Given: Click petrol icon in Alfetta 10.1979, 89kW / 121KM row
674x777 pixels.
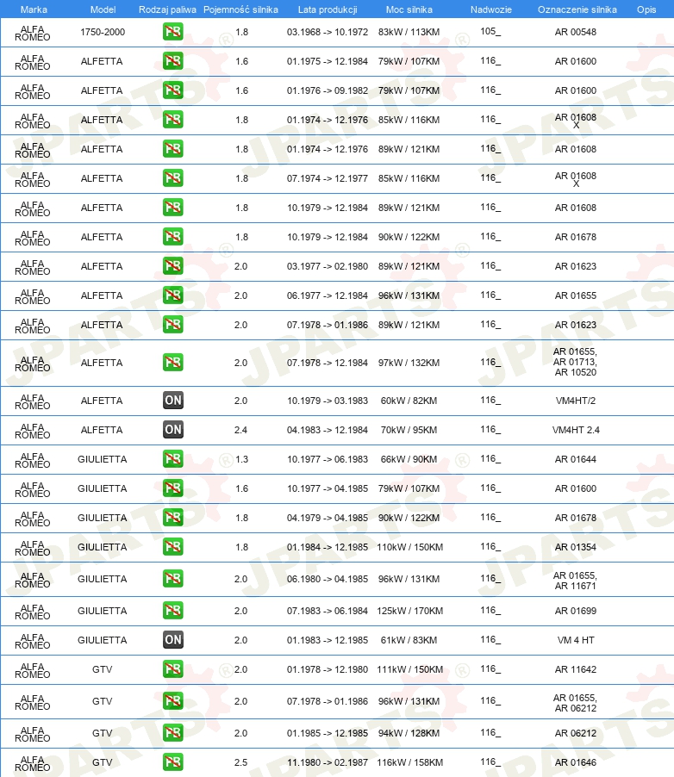Looking at the screenshot, I should (173, 207).
